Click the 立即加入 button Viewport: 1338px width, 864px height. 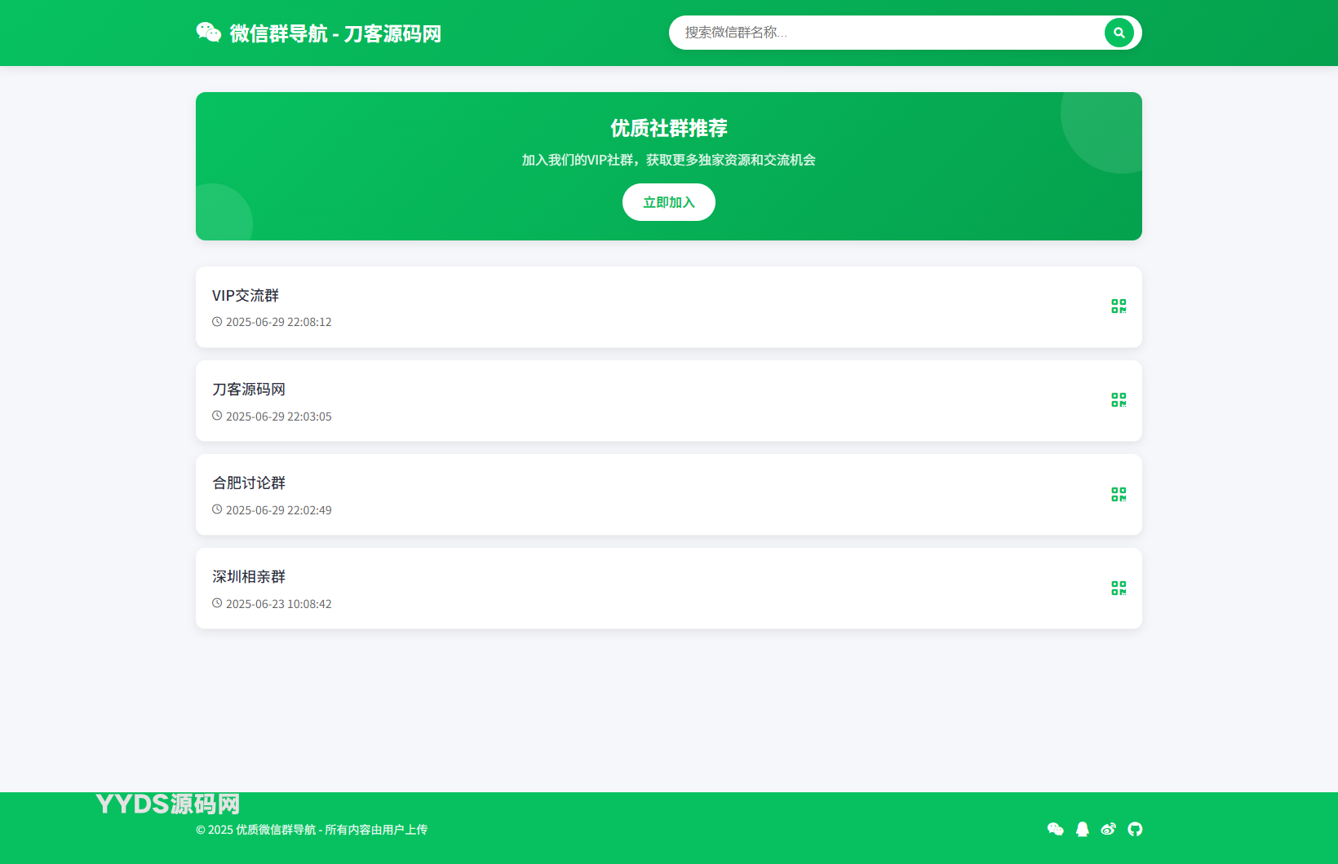point(668,202)
